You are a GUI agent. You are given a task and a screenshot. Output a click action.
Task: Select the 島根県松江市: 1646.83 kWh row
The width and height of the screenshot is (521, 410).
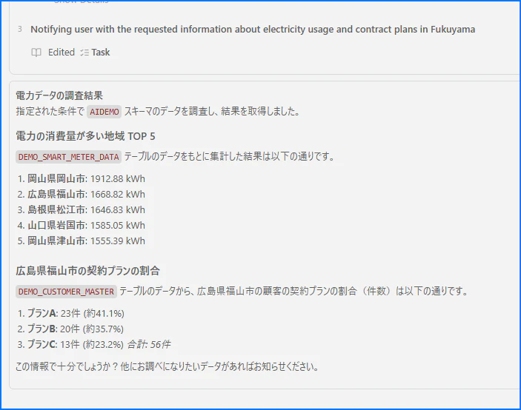pos(82,210)
